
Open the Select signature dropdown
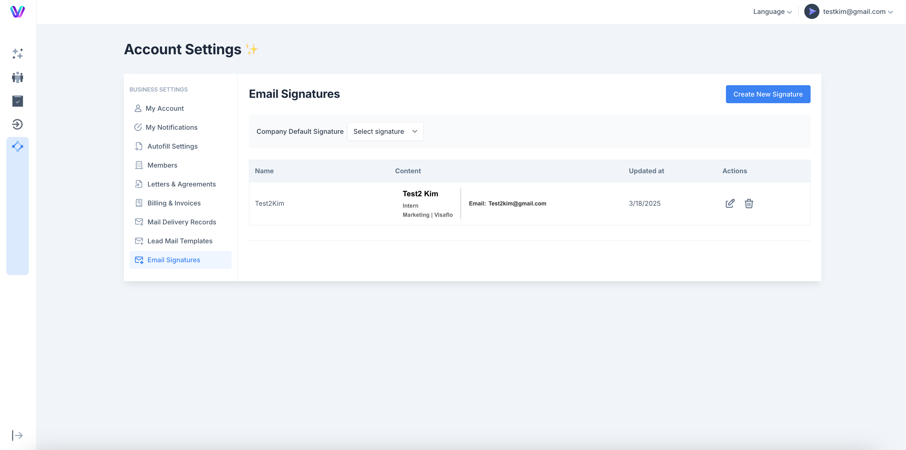coord(385,131)
